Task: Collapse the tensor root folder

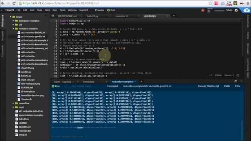Action: (x=11, y=17)
